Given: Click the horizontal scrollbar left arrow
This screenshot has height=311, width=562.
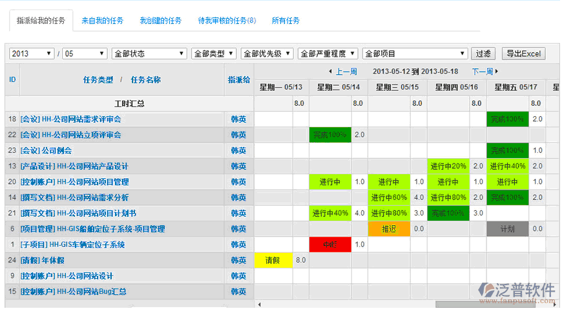Looking at the screenshot, I should coord(259,305).
